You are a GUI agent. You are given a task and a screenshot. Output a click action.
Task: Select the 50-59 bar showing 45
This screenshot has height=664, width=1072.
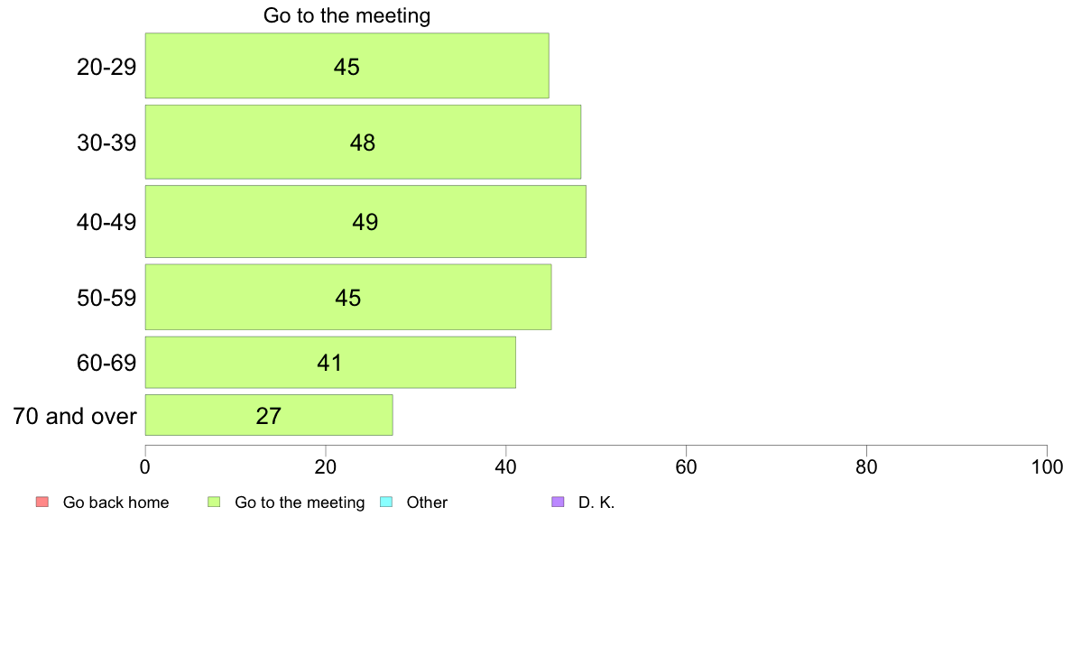tap(348, 298)
